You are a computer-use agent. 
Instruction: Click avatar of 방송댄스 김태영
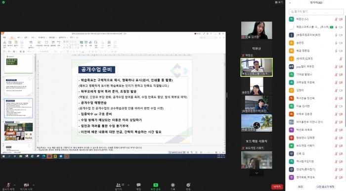pyautogui.click(x=292, y=138)
